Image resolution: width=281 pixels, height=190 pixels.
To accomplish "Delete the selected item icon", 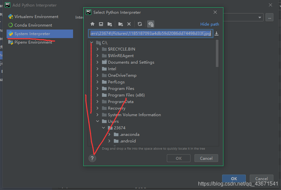I will pyautogui.click(x=129, y=24).
